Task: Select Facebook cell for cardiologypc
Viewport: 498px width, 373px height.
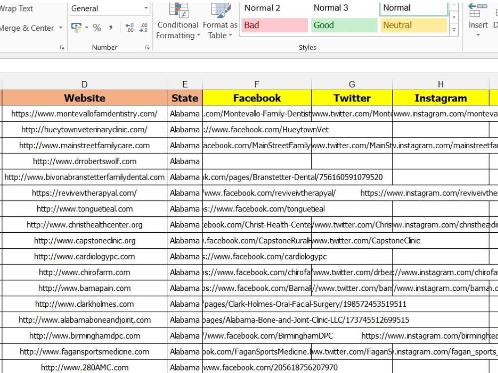Action: pyautogui.click(x=257, y=256)
